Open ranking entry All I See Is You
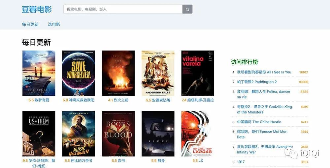 click(264, 72)
